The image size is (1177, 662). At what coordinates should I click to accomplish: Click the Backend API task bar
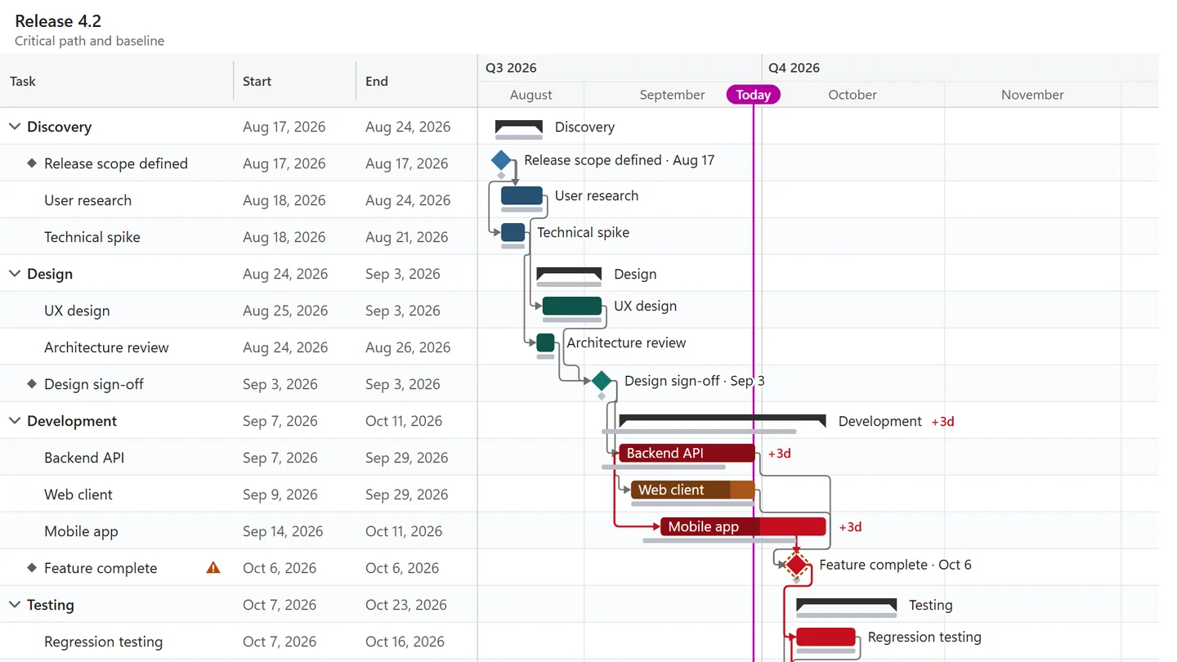point(687,453)
